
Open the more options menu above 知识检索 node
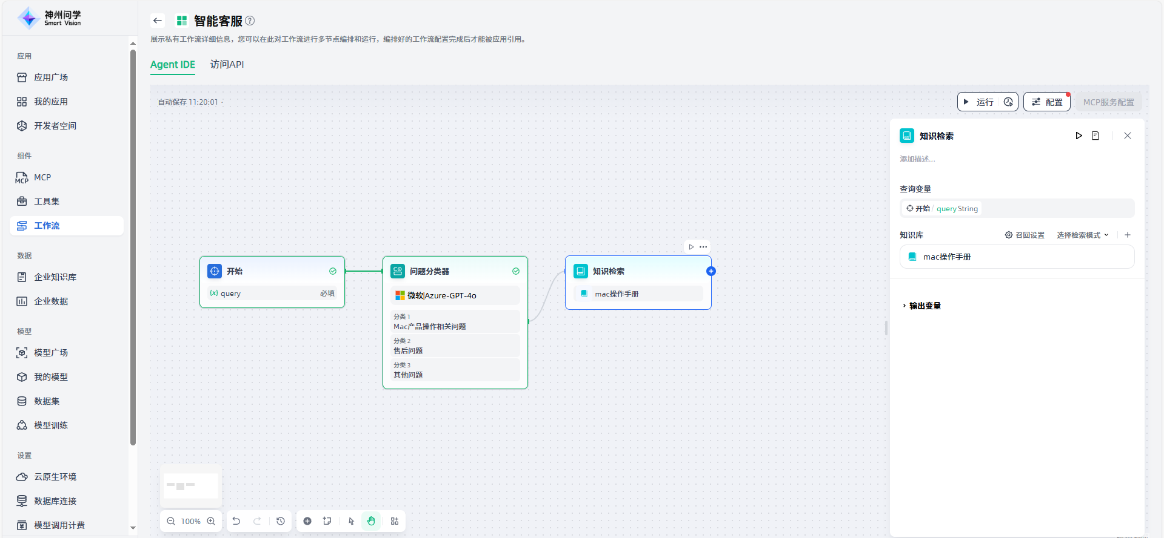703,247
